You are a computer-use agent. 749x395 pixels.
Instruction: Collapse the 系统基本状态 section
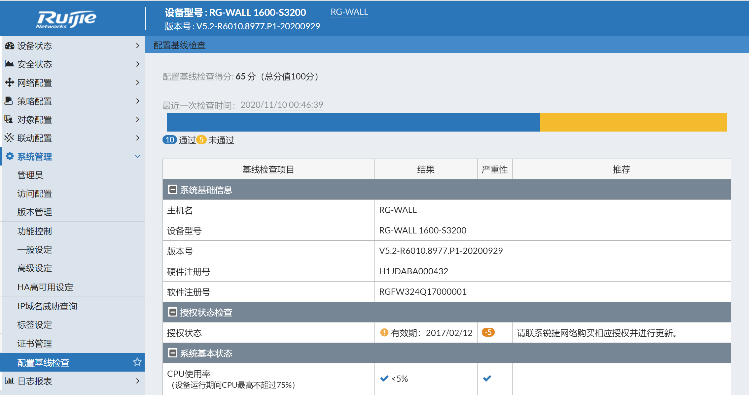172,353
